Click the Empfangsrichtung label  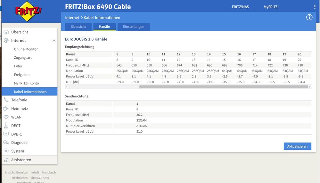79,47
